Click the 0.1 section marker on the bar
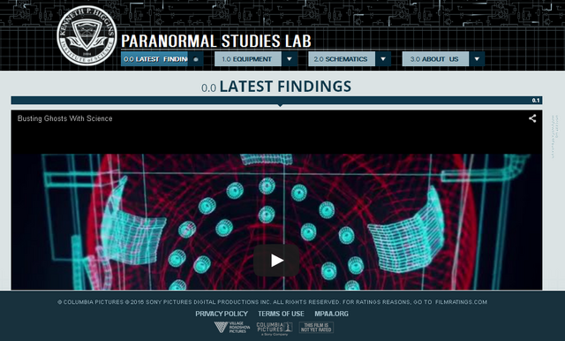Viewport: 565px width, 341px height. 536,100
